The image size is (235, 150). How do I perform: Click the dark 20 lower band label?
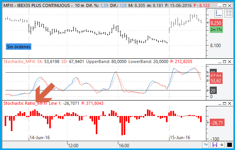point(213,90)
